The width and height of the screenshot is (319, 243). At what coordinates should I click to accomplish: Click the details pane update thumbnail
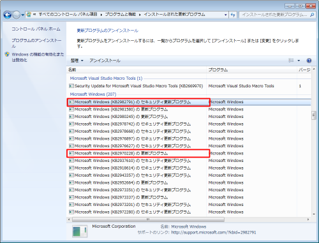[x=80, y=232]
